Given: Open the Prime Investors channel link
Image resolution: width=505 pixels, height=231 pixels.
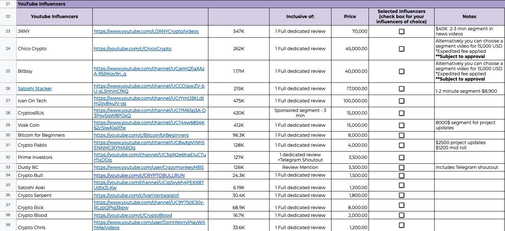Looking at the screenshot, I should coord(150,157).
